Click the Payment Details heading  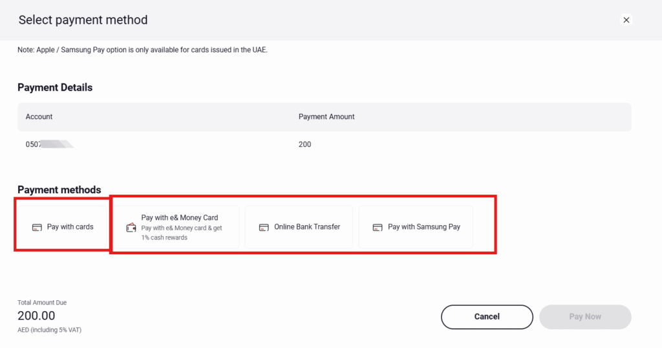pyautogui.click(x=55, y=87)
